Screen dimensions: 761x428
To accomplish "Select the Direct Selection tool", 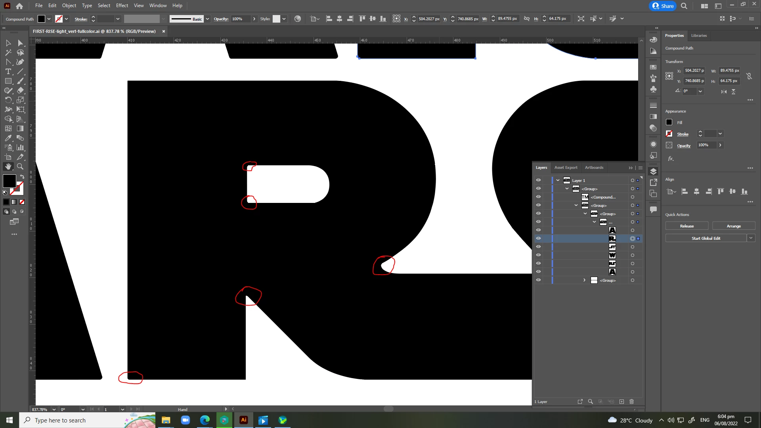I will (x=20, y=43).
